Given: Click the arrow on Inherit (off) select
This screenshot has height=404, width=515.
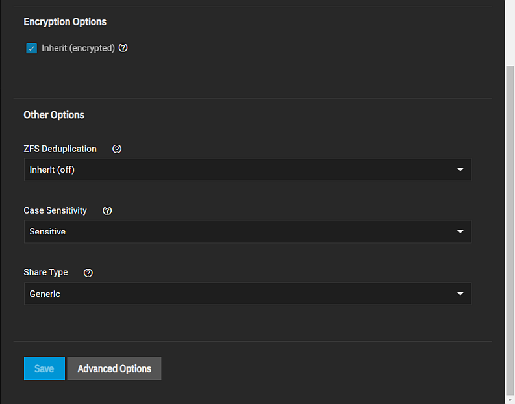Looking at the screenshot, I should point(460,170).
